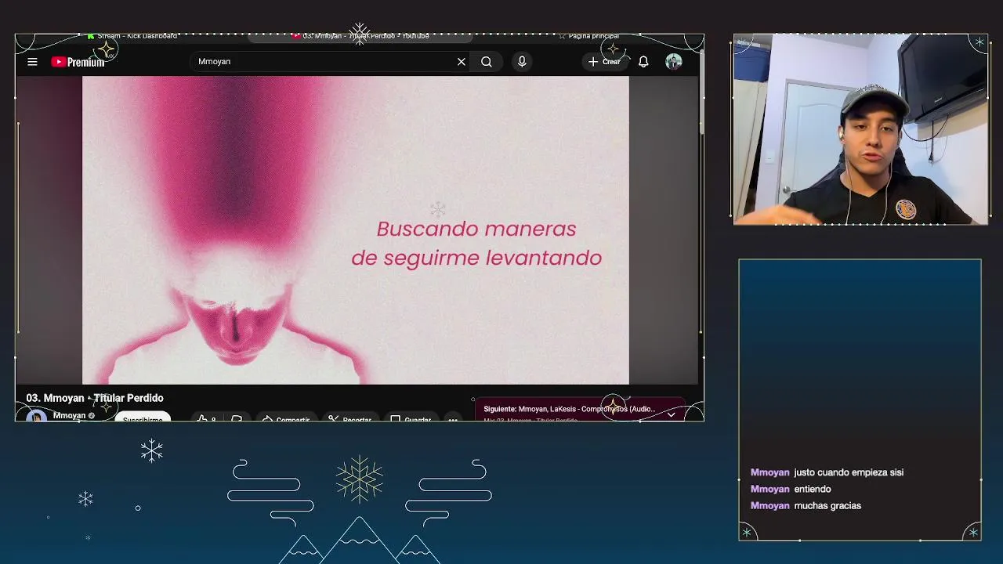
Task: Click chat message 'entiendo'
Action: (813, 489)
